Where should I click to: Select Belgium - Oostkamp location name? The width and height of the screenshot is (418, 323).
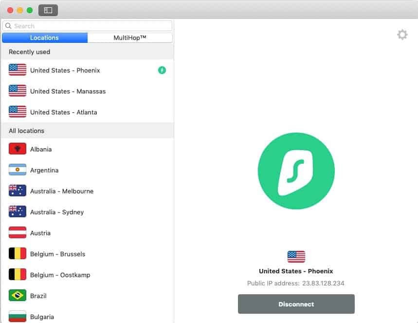[x=60, y=275]
